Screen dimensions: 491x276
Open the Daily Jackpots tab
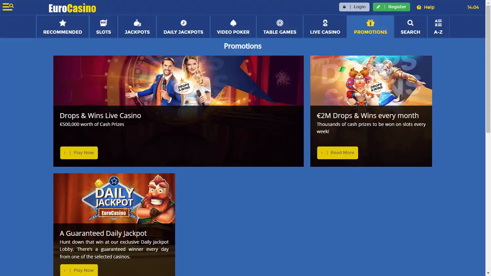(x=183, y=26)
